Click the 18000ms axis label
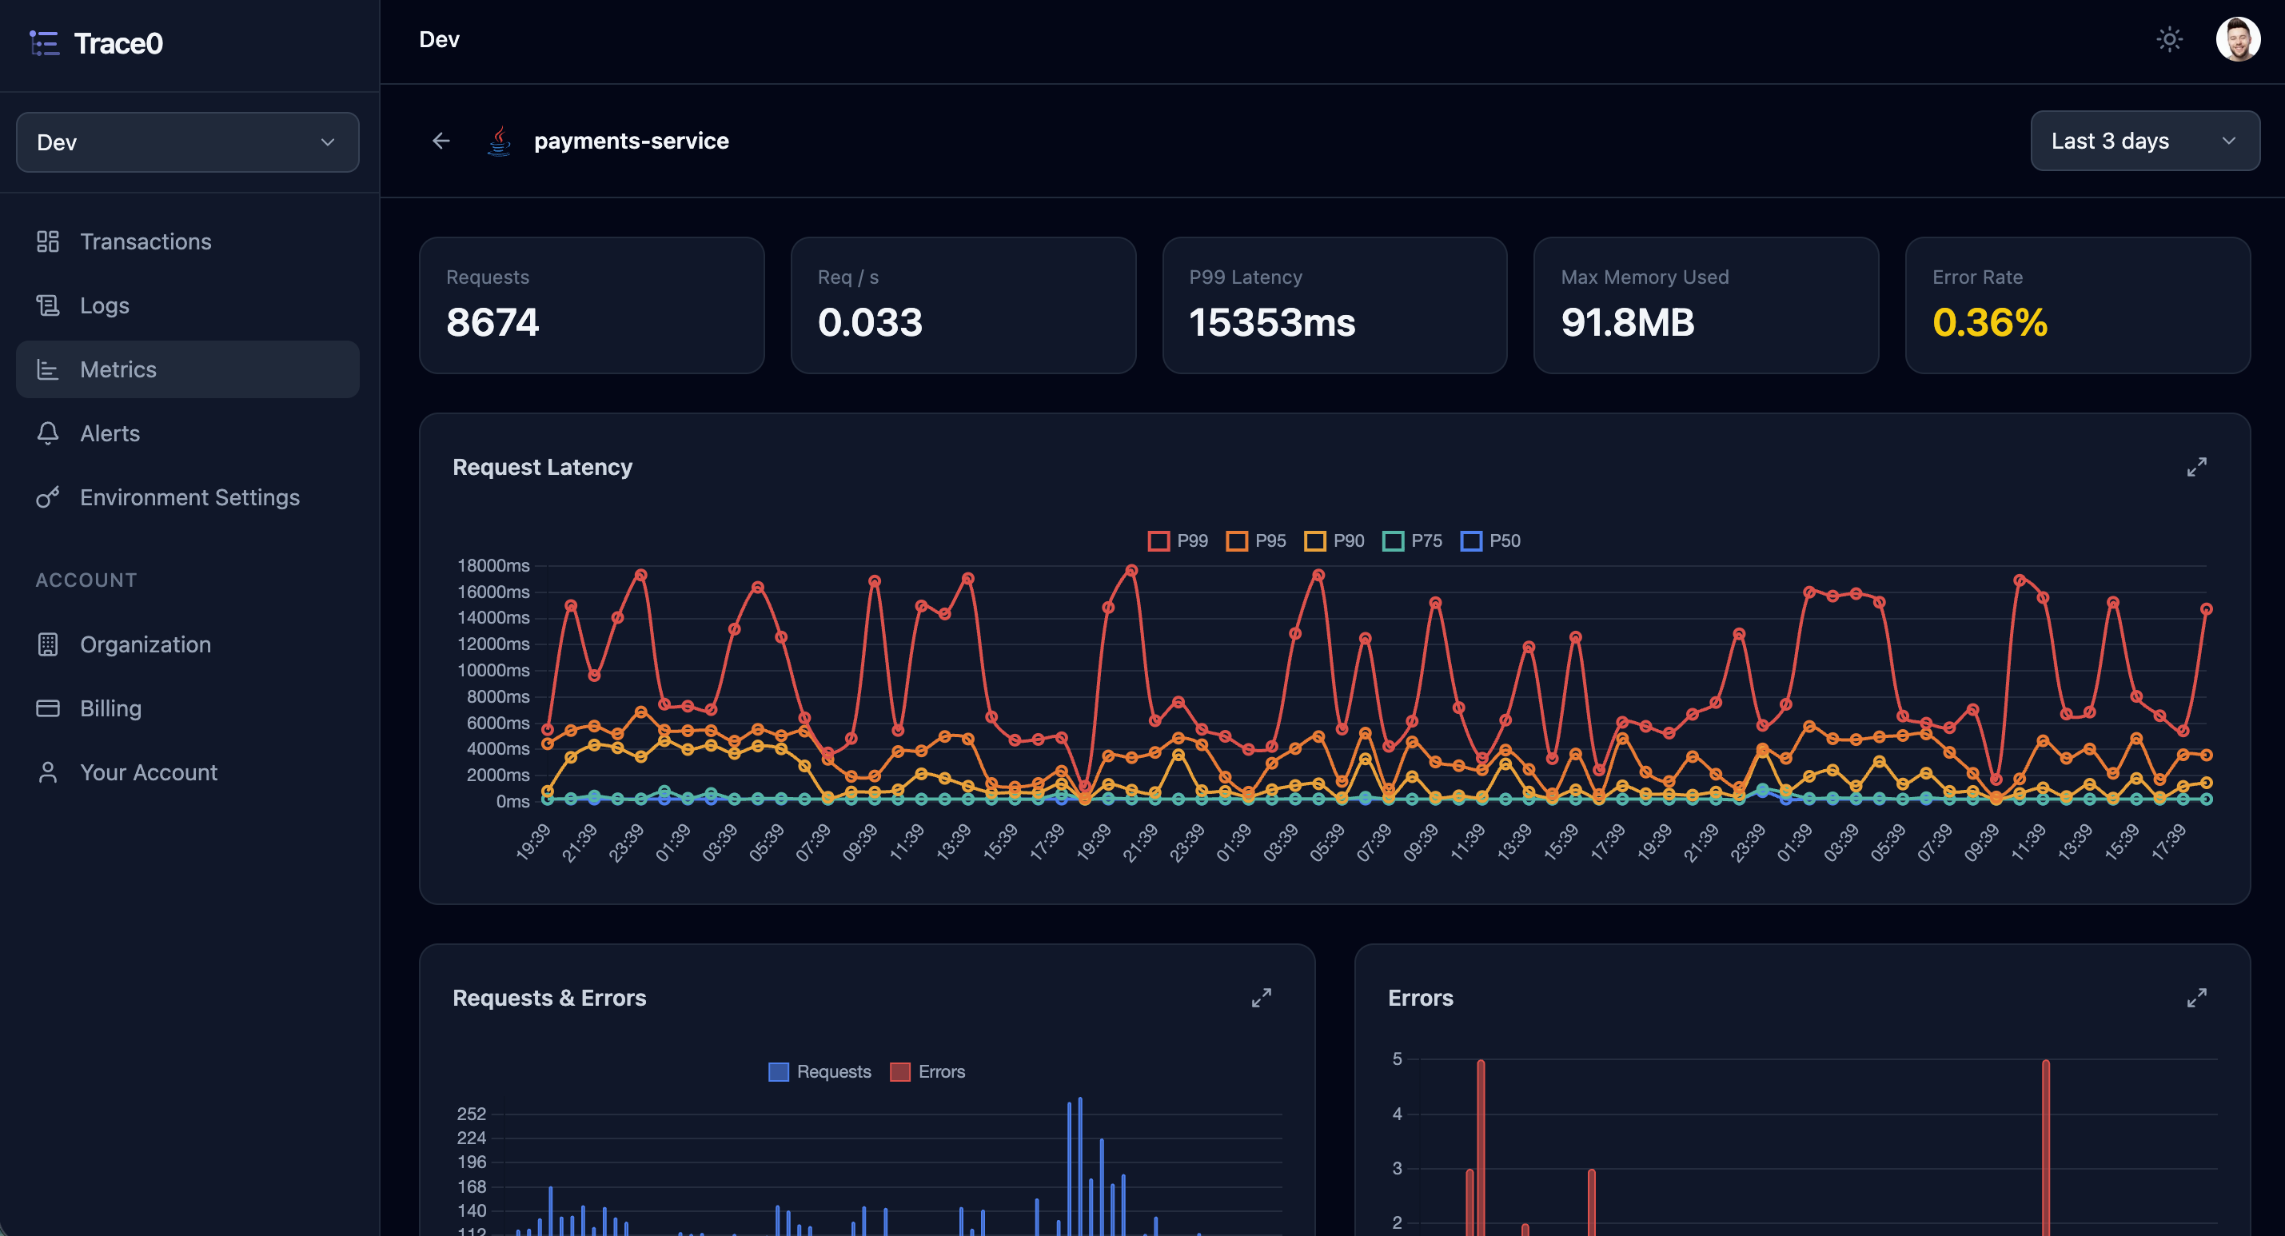2285x1236 pixels. pyautogui.click(x=493, y=565)
